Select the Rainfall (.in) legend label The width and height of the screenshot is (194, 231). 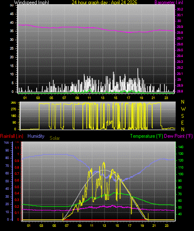[x=12, y=136]
